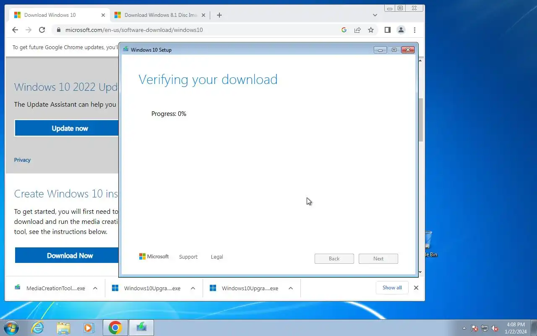Image resolution: width=537 pixels, height=336 pixels.
Task: Reload the Microsoft download page
Action: [42, 30]
